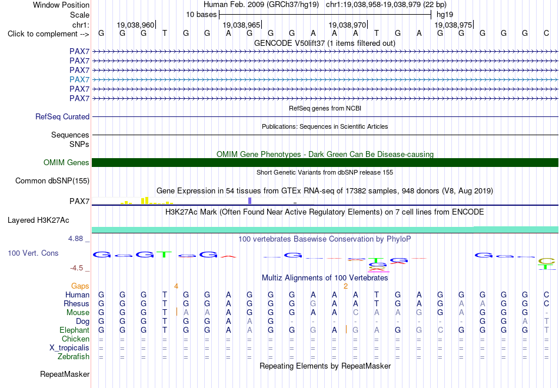Click the PhyloP lower value '-4.5'
This screenshot has width=559, height=388.
[x=76, y=268]
